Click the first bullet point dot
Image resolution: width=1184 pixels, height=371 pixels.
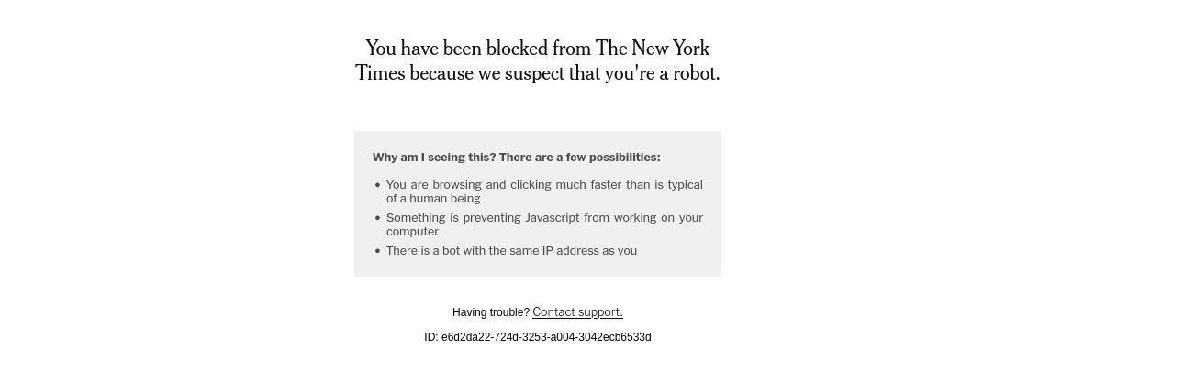tap(377, 185)
